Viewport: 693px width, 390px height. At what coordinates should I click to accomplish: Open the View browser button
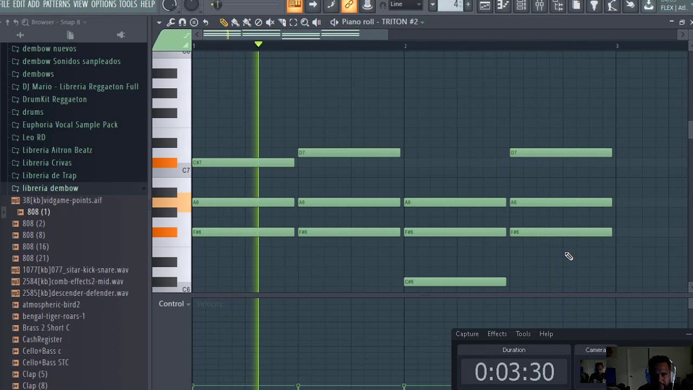(x=558, y=5)
